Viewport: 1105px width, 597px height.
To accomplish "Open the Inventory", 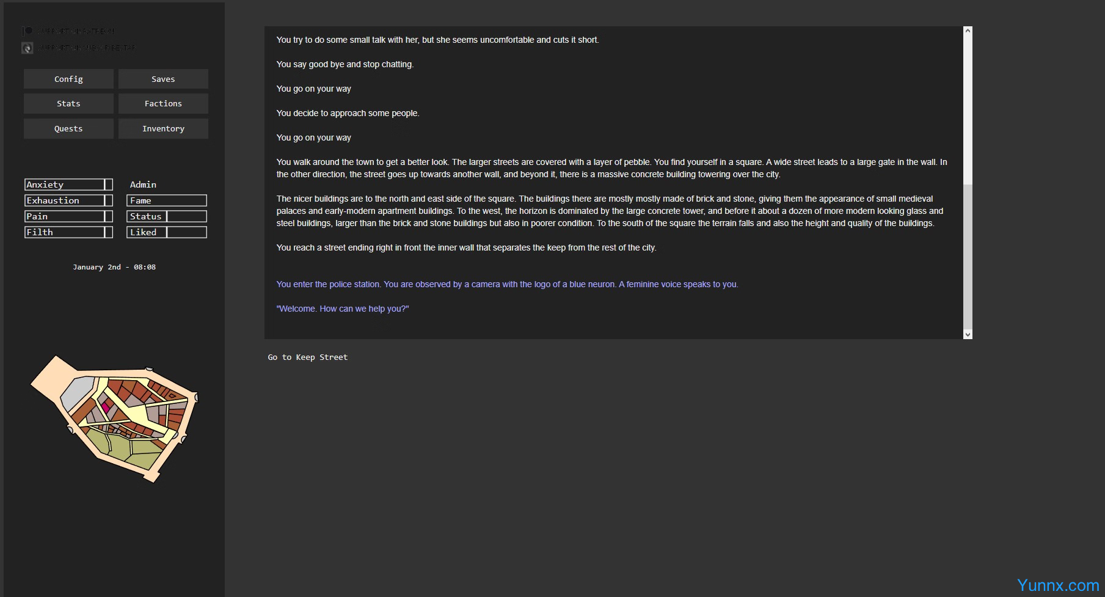I will coord(163,128).
